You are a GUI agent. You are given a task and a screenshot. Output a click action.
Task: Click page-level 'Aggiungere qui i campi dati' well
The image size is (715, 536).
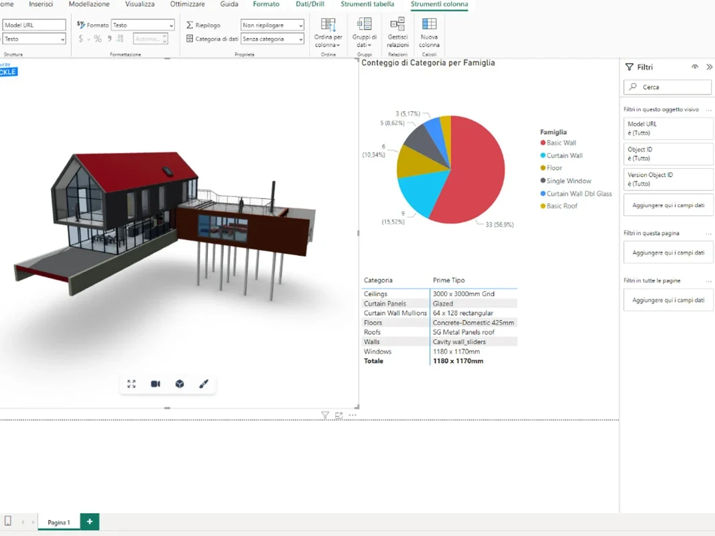point(668,253)
